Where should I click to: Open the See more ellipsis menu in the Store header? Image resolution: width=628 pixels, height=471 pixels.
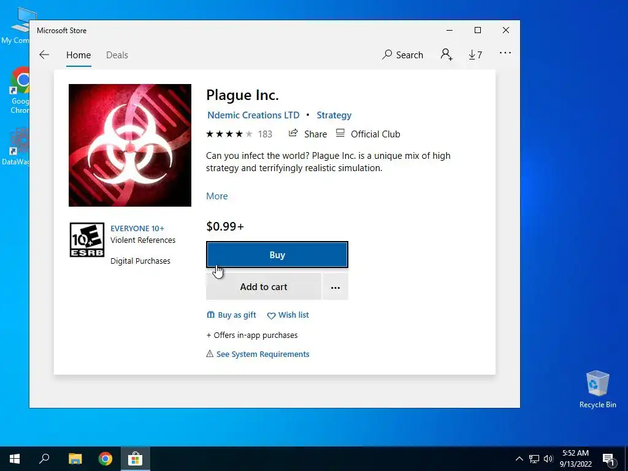505,53
